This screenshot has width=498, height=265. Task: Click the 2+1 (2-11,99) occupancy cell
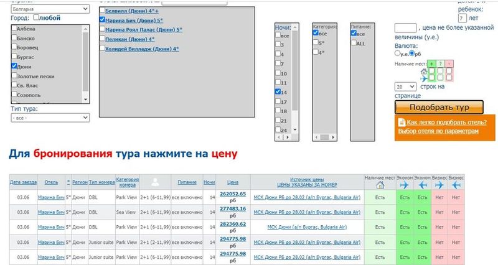coord(155,242)
